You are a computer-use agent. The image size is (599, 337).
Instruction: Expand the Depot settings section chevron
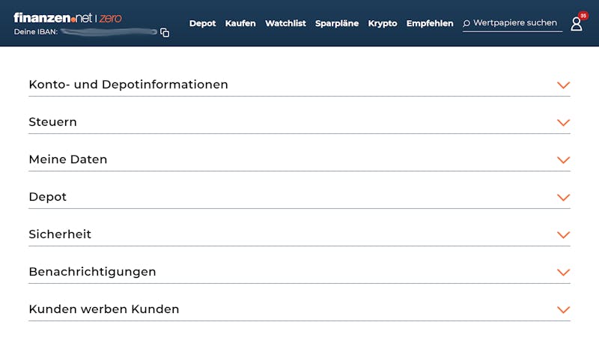click(x=563, y=198)
